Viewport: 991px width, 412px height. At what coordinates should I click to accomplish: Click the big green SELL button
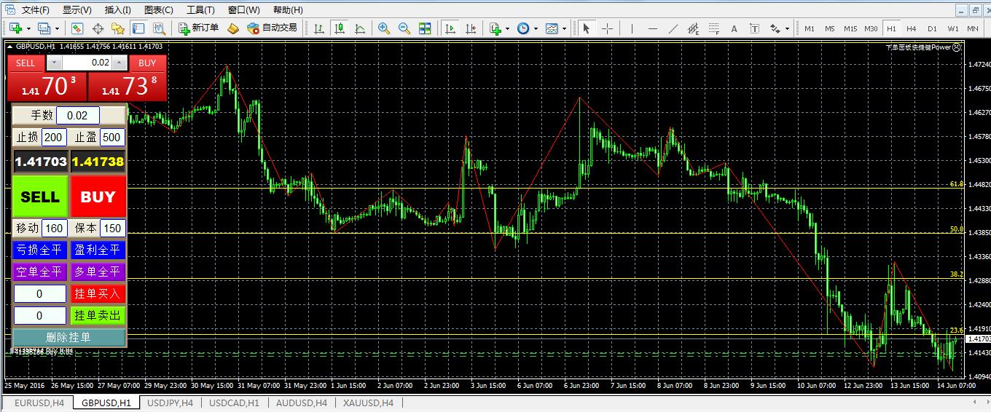coord(40,197)
